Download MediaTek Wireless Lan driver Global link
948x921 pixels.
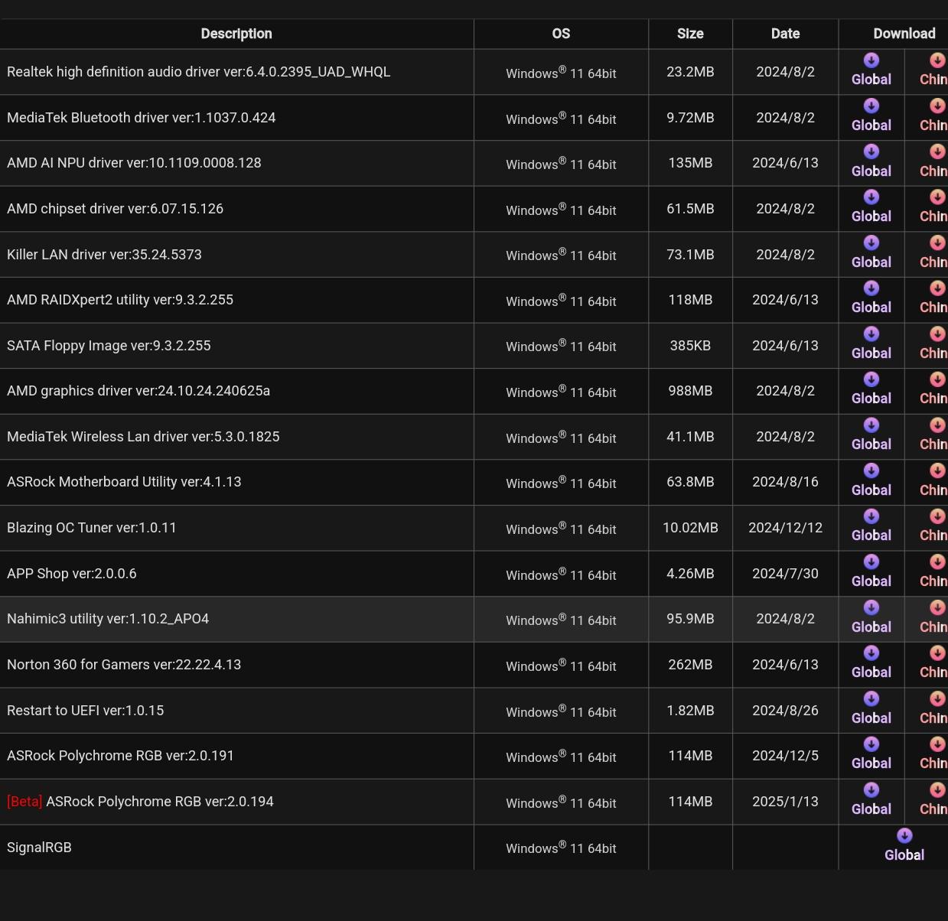point(871,435)
